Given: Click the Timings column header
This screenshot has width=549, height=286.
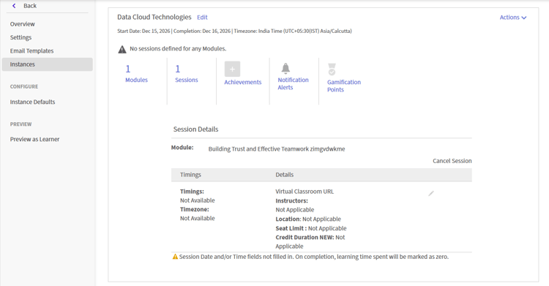Looking at the screenshot, I should (190, 175).
